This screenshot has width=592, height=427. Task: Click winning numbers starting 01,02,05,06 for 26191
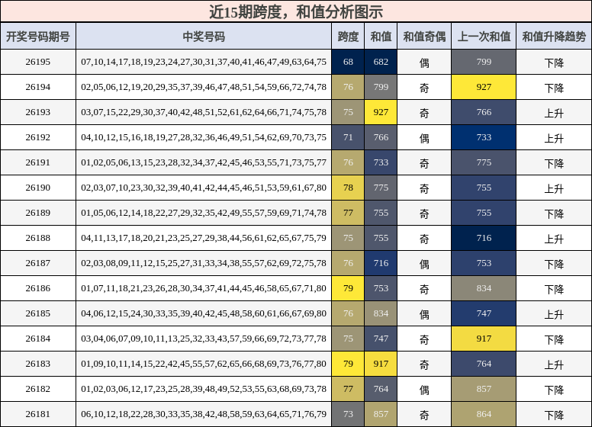point(204,162)
